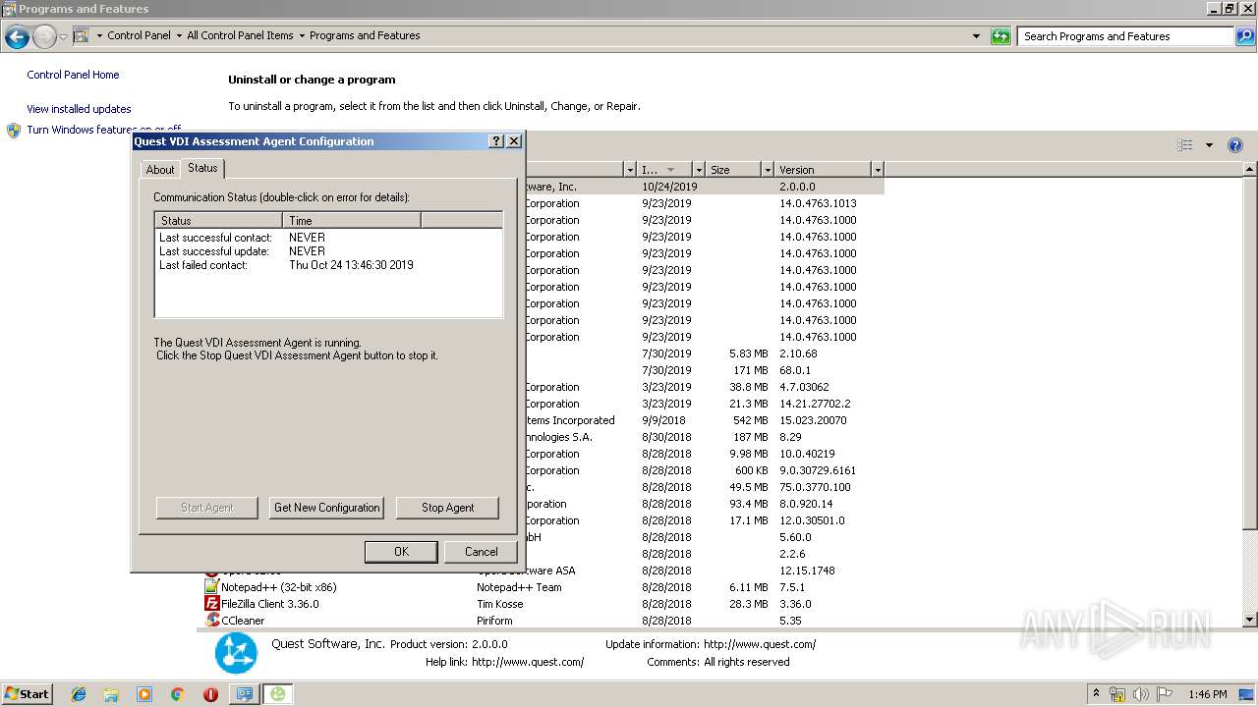
Task: Click Quest Software details pane icon
Action: point(236,653)
